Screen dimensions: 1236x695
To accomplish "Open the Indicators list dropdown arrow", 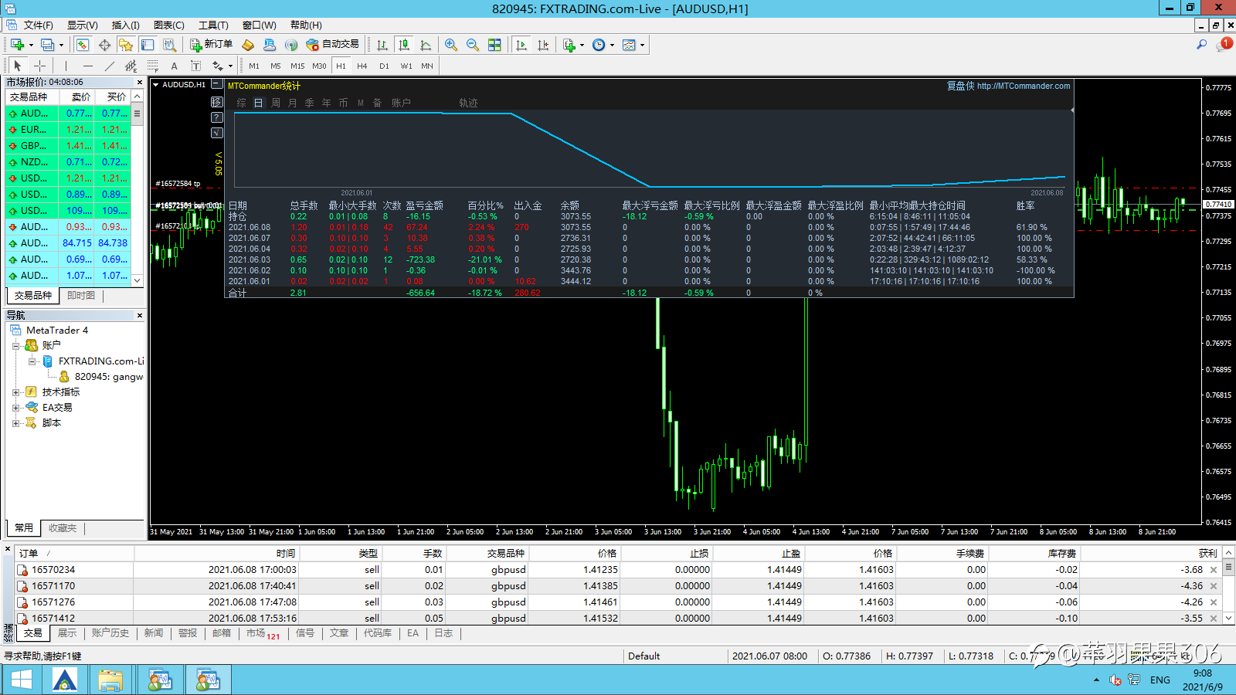I will point(582,45).
